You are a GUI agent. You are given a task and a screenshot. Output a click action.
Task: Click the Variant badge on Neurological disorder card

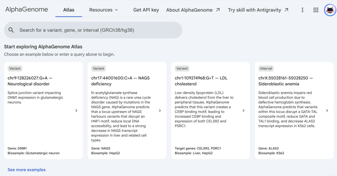[15, 68]
